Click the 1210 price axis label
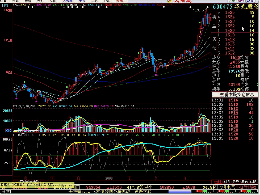The width and height of the screenshot is (260, 195). (8, 40)
